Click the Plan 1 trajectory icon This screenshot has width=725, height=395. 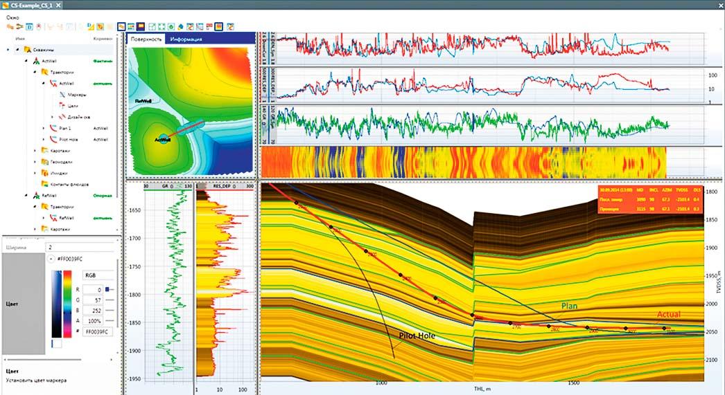coord(53,128)
